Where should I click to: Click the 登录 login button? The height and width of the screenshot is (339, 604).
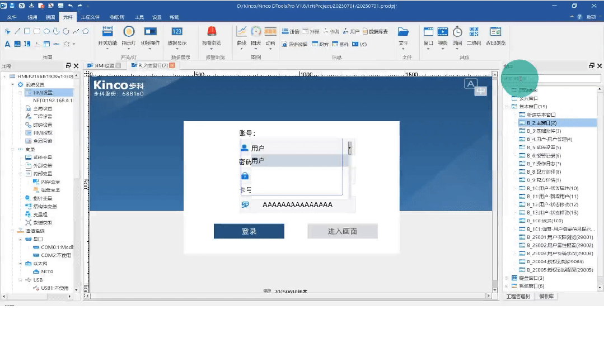[x=249, y=231]
